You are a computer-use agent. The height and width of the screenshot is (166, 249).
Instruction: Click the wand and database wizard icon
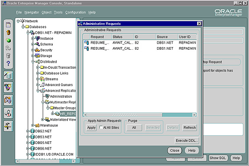click(8, 75)
